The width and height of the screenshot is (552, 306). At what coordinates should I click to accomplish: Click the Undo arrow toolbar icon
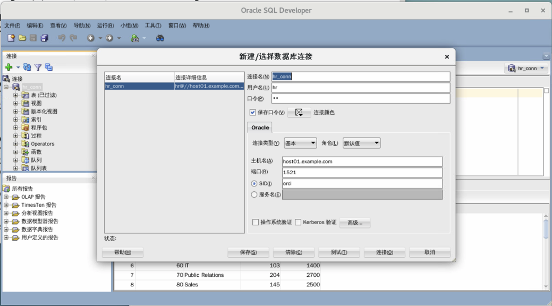pyautogui.click(x=62, y=38)
